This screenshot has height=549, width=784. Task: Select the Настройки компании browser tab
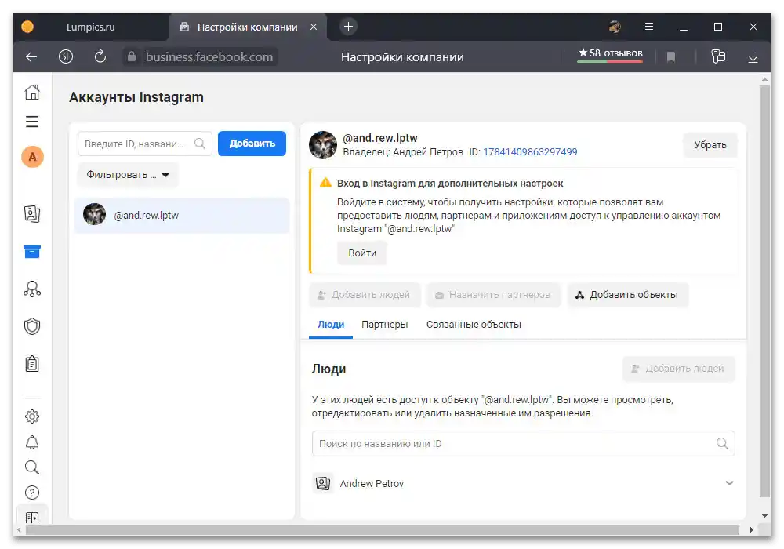[247, 27]
